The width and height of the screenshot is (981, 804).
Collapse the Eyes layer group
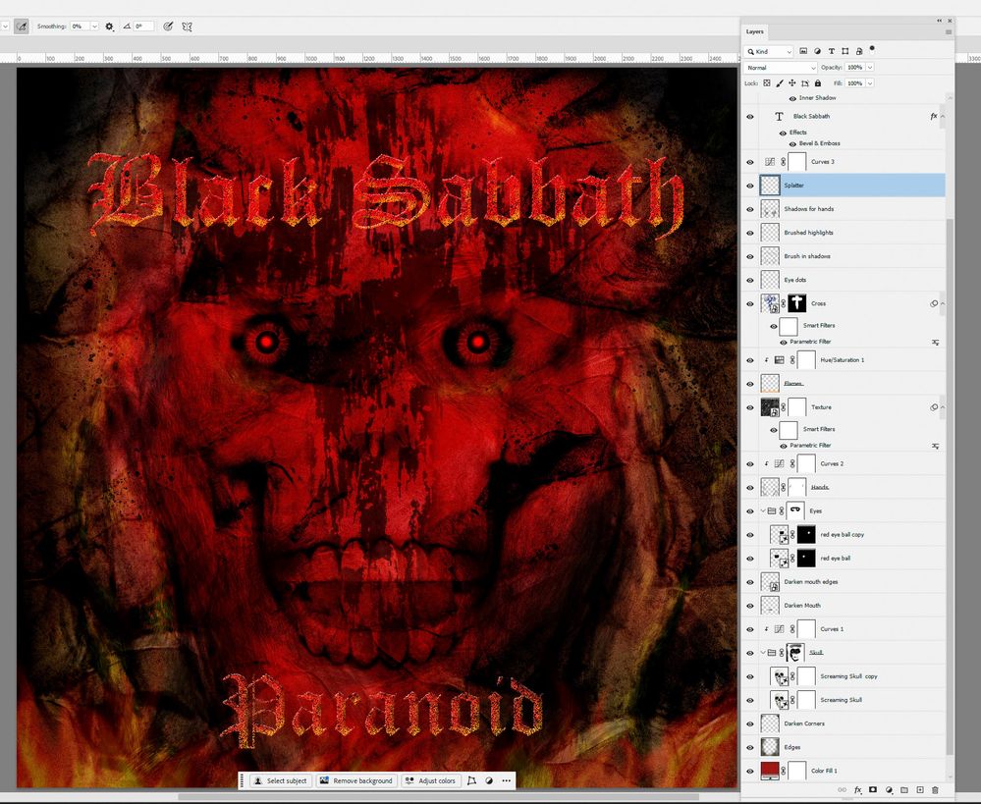[x=763, y=511]
